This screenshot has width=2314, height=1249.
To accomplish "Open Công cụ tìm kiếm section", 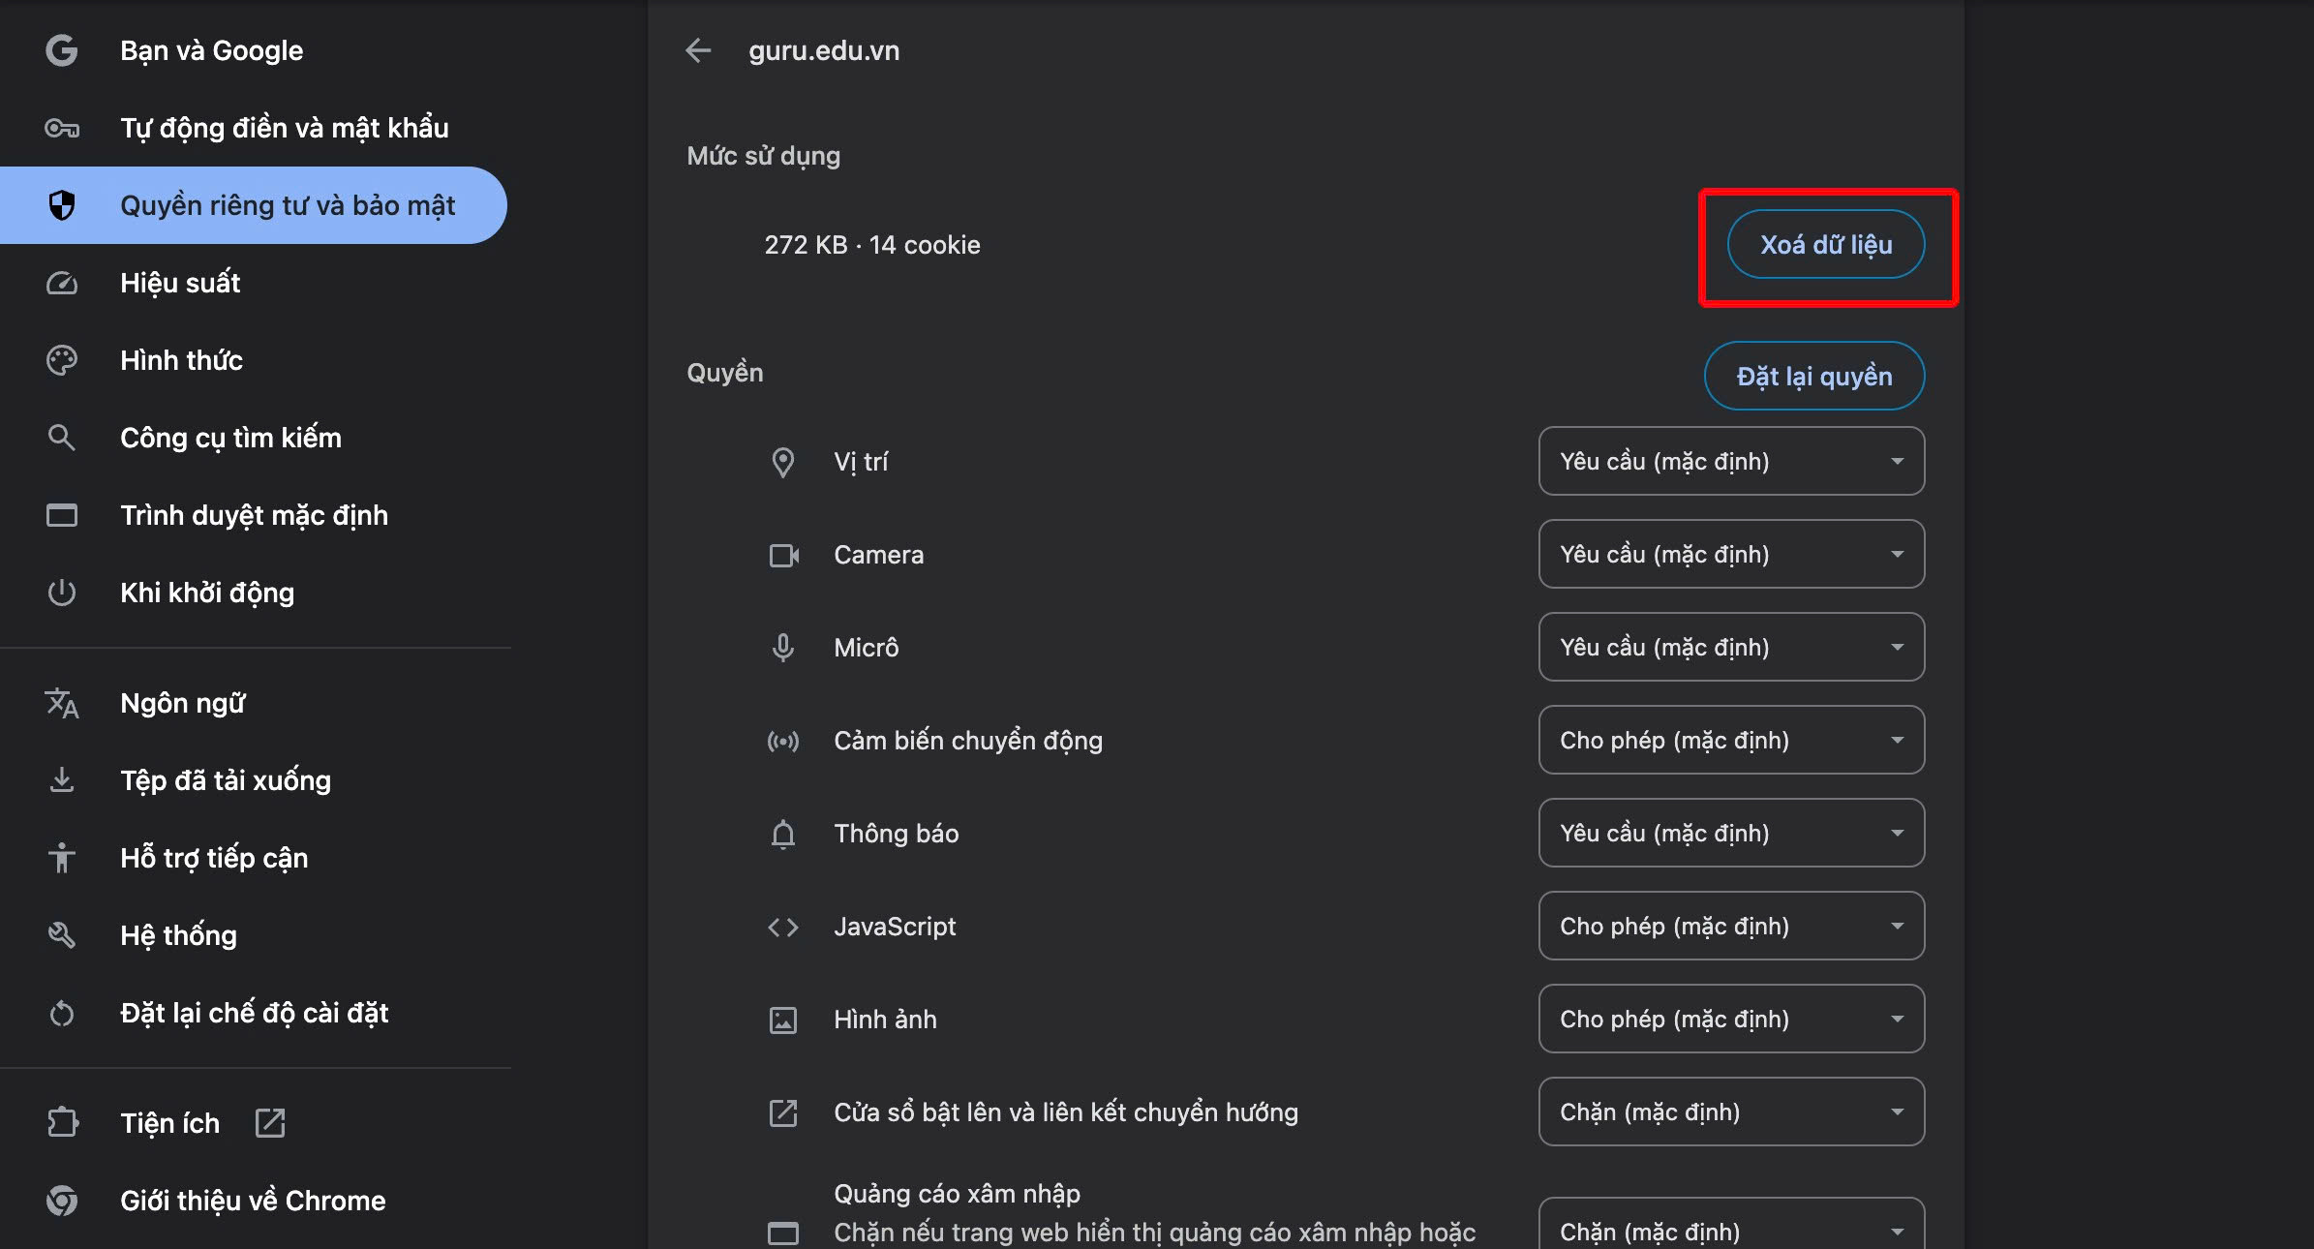I will click(254, 438).
